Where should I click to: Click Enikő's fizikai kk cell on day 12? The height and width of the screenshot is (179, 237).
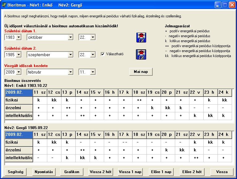click(x=54, y=100)
